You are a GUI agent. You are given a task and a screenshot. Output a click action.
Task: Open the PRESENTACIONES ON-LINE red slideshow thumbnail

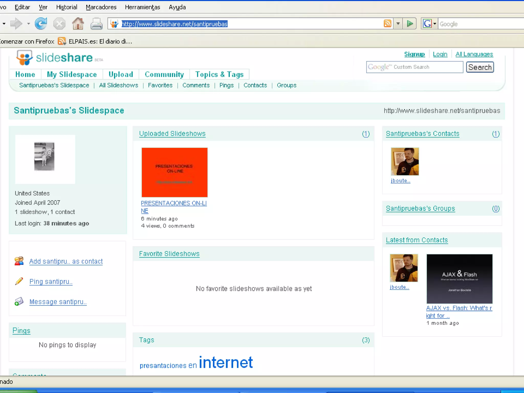point(174,172)
